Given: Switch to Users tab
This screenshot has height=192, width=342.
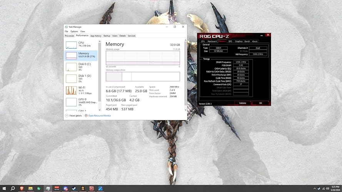Looking at the screenshot, I should [115, 36].
